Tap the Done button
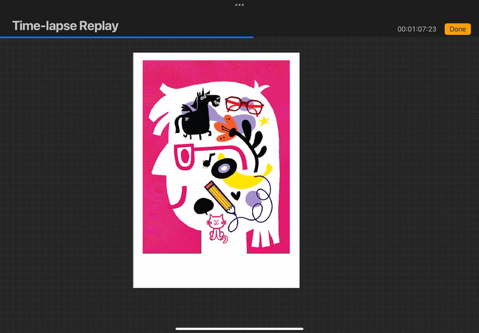Screen dimensions: 479x333 click(457, 29)
